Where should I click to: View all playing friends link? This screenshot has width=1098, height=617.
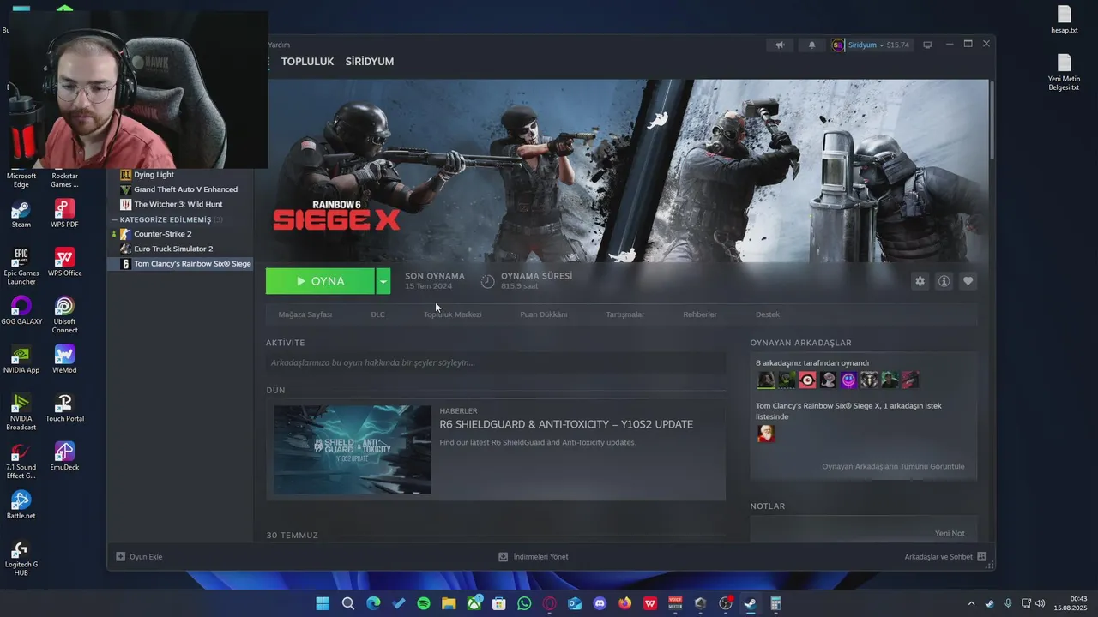[893, 466]
